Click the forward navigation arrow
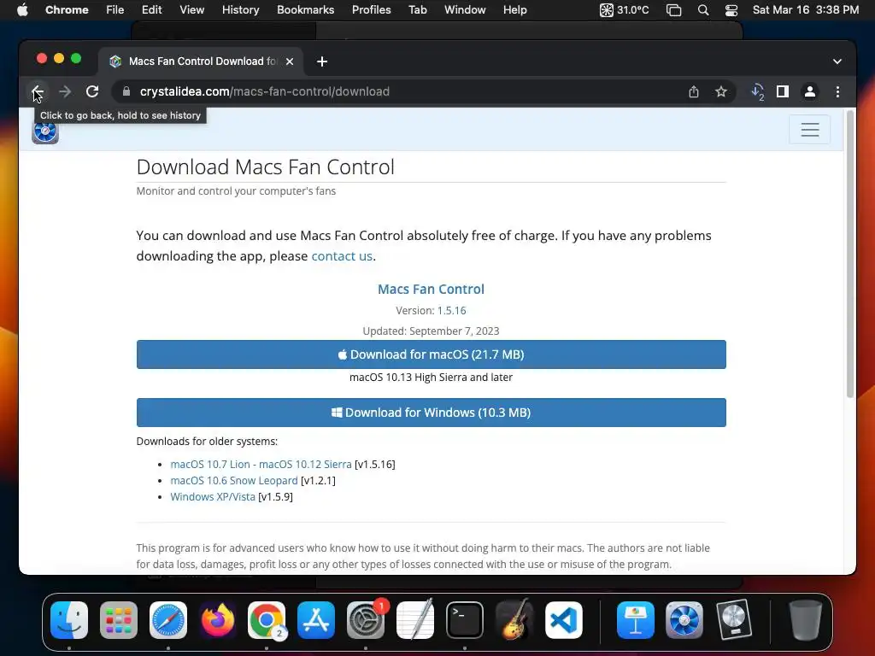Screen dimensions: 875x656 pyautogui.click(x=65, y=91)
